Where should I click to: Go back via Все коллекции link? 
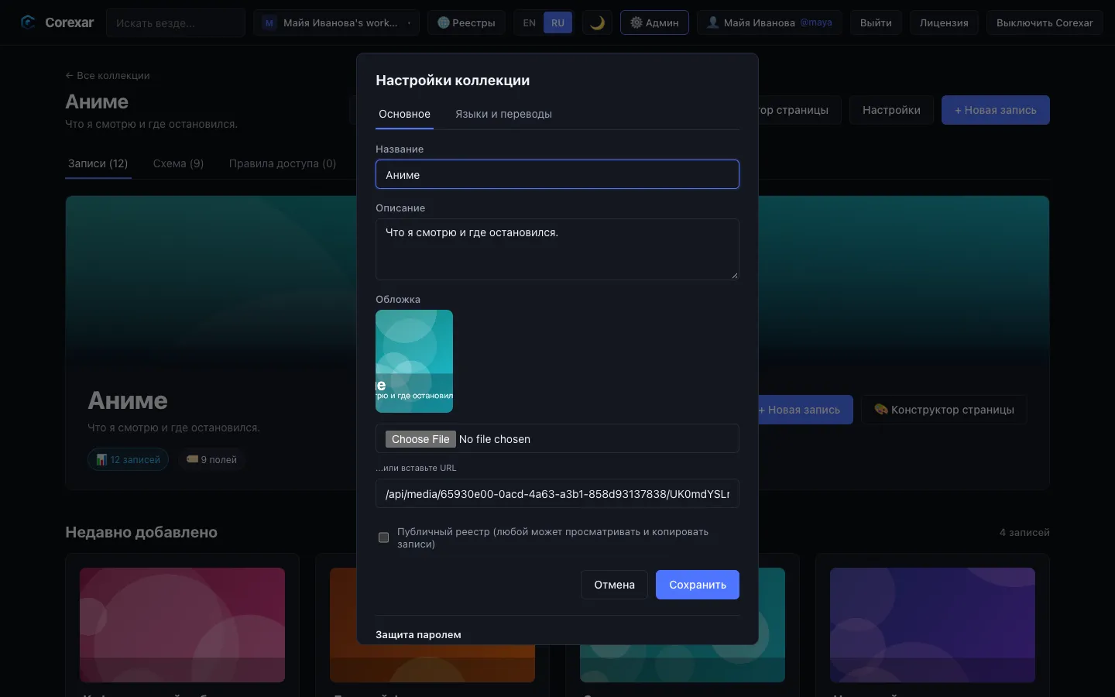pyautogui.click(x=108, y=75)
